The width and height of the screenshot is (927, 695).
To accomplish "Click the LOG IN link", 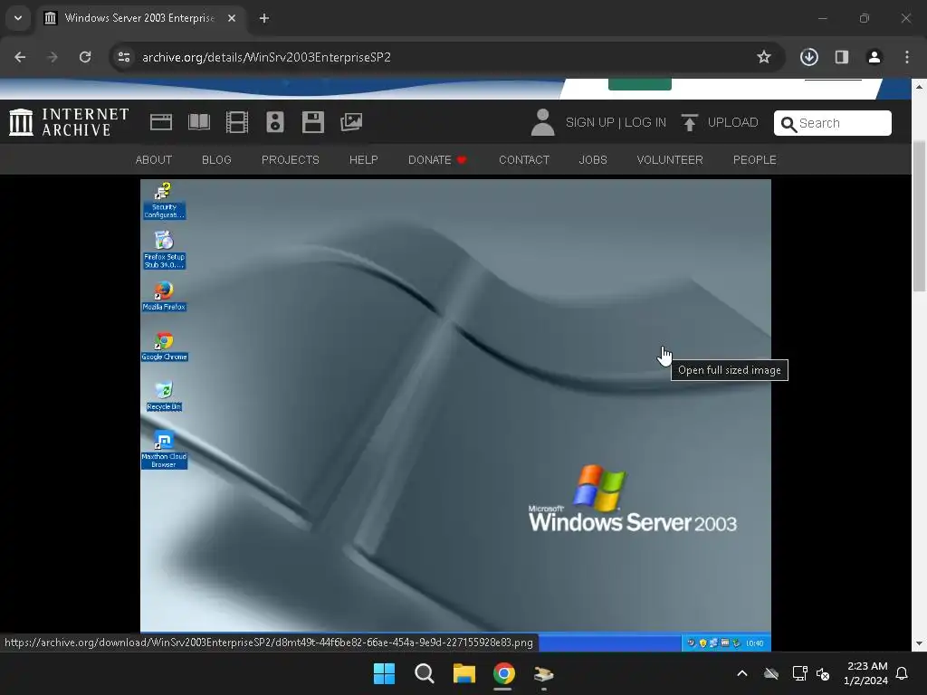I will (645, 122).
